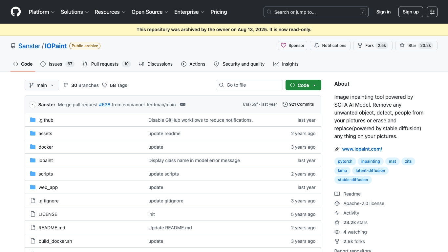
Task: Open pull request #638 link
Action: click(x=104, y=105)
